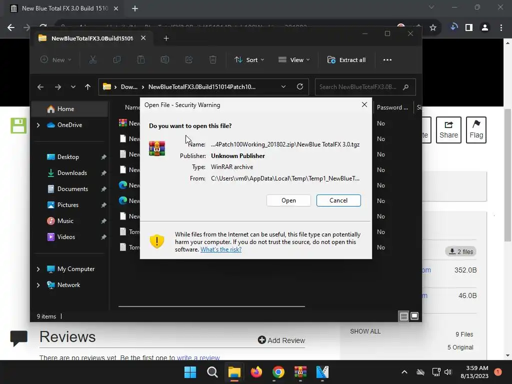The image size is (512, 384).
Task: Click Firefox icon in the taskbar
Action: tap(256, 372)
